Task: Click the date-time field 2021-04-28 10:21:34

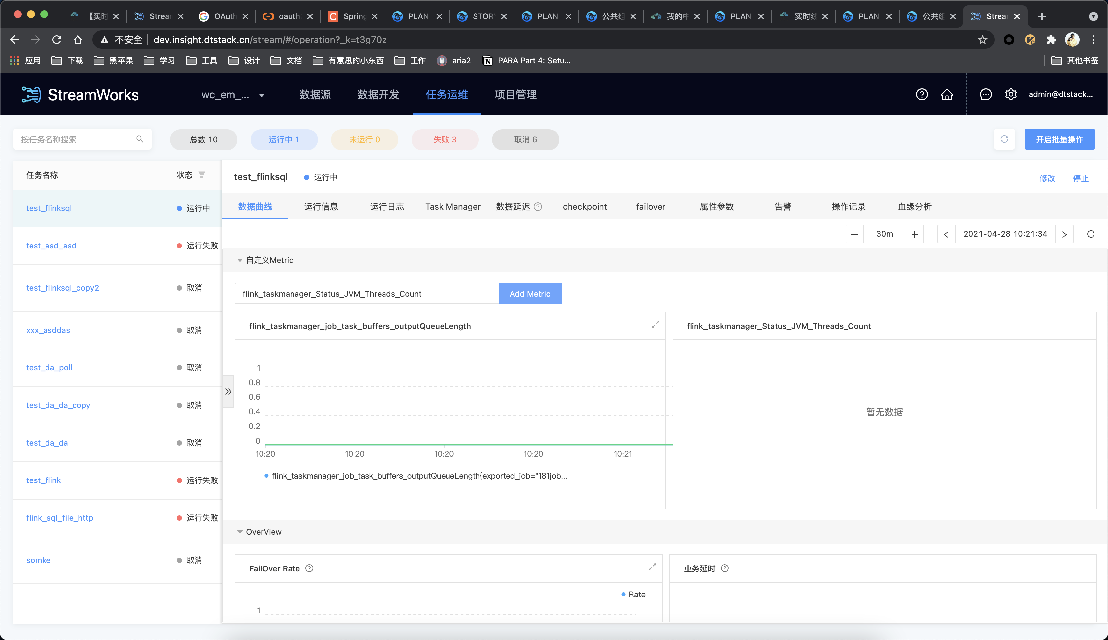Action: 1005,234
